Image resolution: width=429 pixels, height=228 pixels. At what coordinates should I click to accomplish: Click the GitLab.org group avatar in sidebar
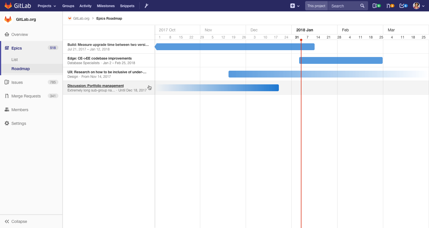8,19
